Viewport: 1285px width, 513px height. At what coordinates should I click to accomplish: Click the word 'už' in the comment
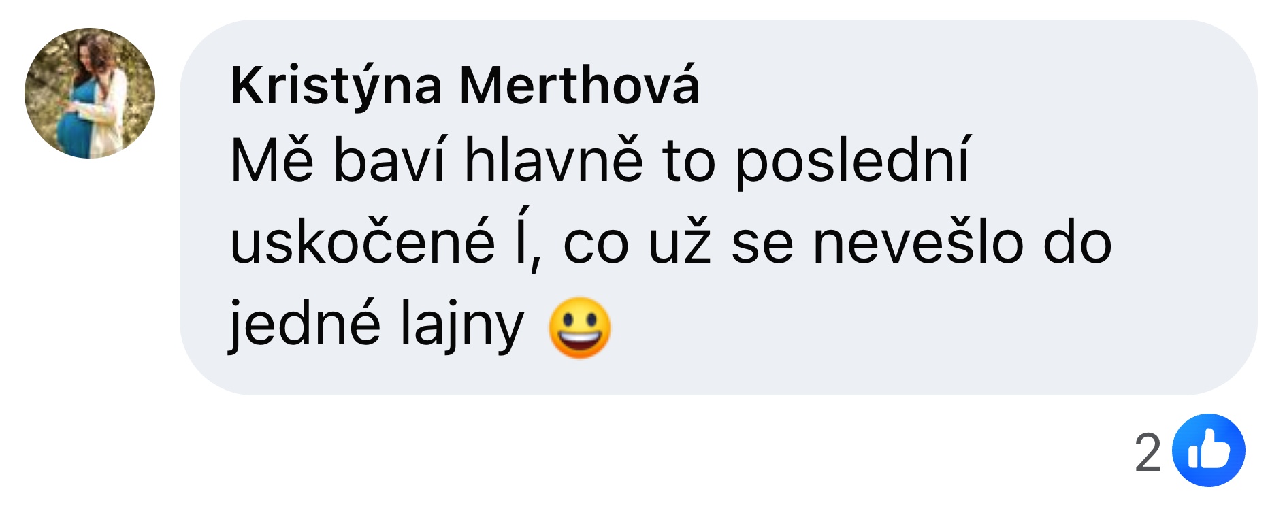click(x=680, y=242)
